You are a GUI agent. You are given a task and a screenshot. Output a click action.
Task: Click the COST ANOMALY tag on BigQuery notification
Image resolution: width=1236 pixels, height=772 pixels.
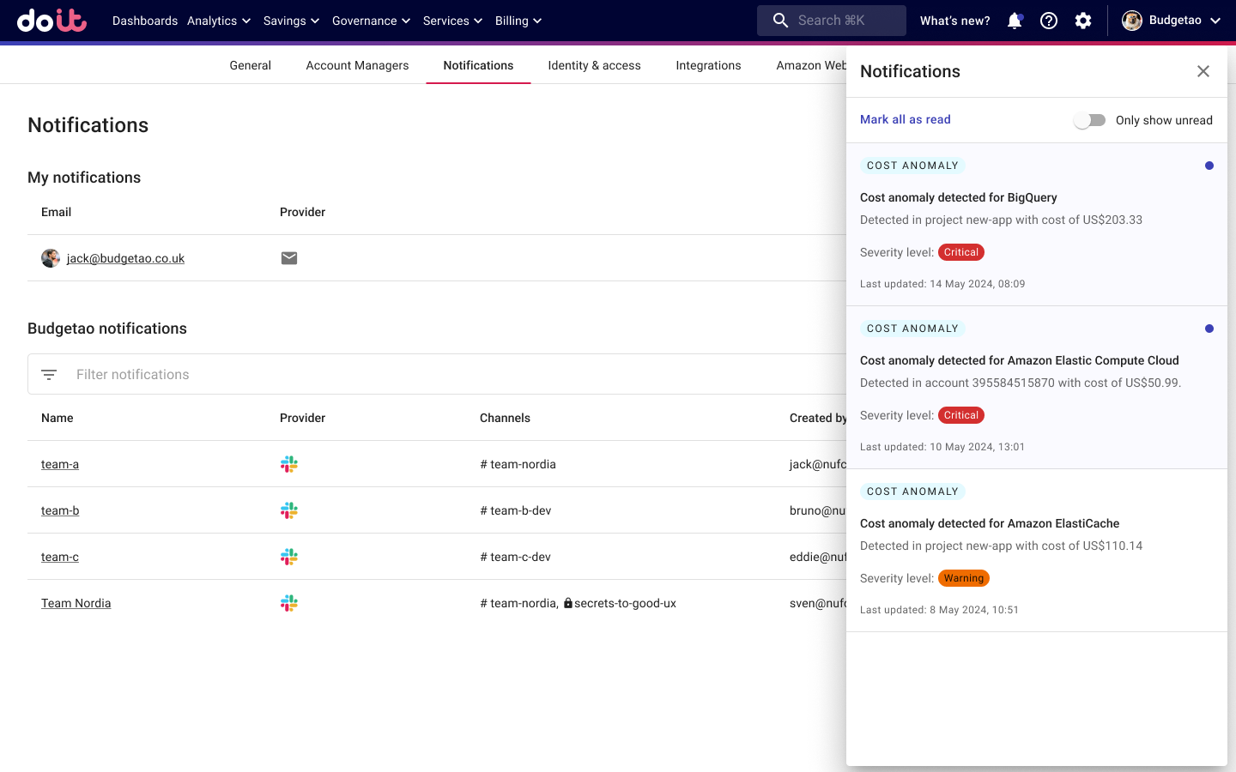coord(912,166)
